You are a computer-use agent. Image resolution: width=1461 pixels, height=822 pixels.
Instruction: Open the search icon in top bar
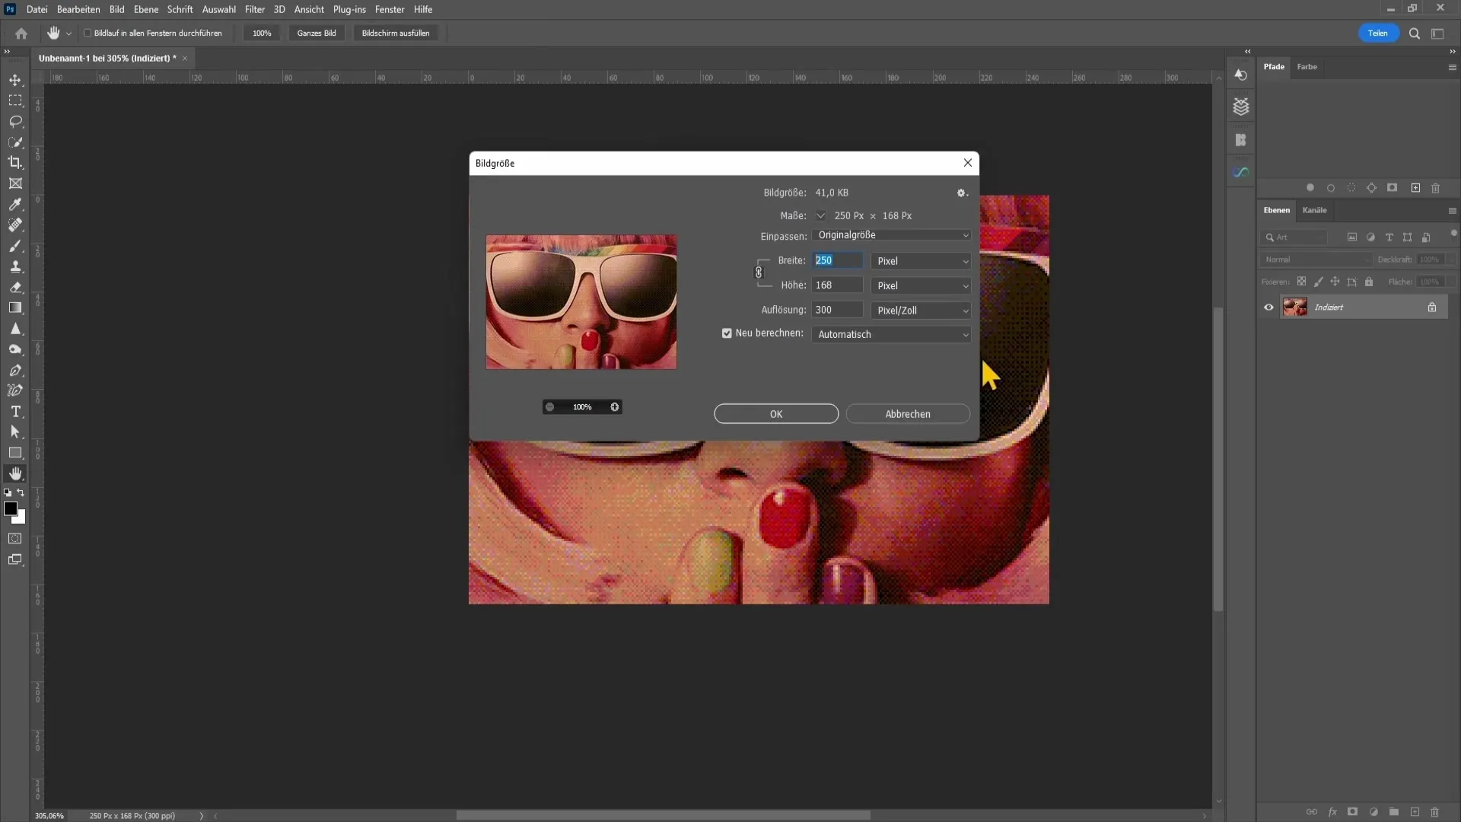tap(1415, 33)
